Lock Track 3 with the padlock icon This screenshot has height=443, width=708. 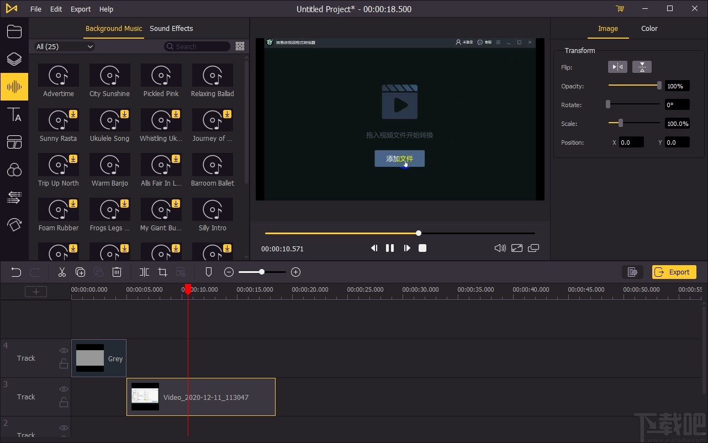click(64, 402)
